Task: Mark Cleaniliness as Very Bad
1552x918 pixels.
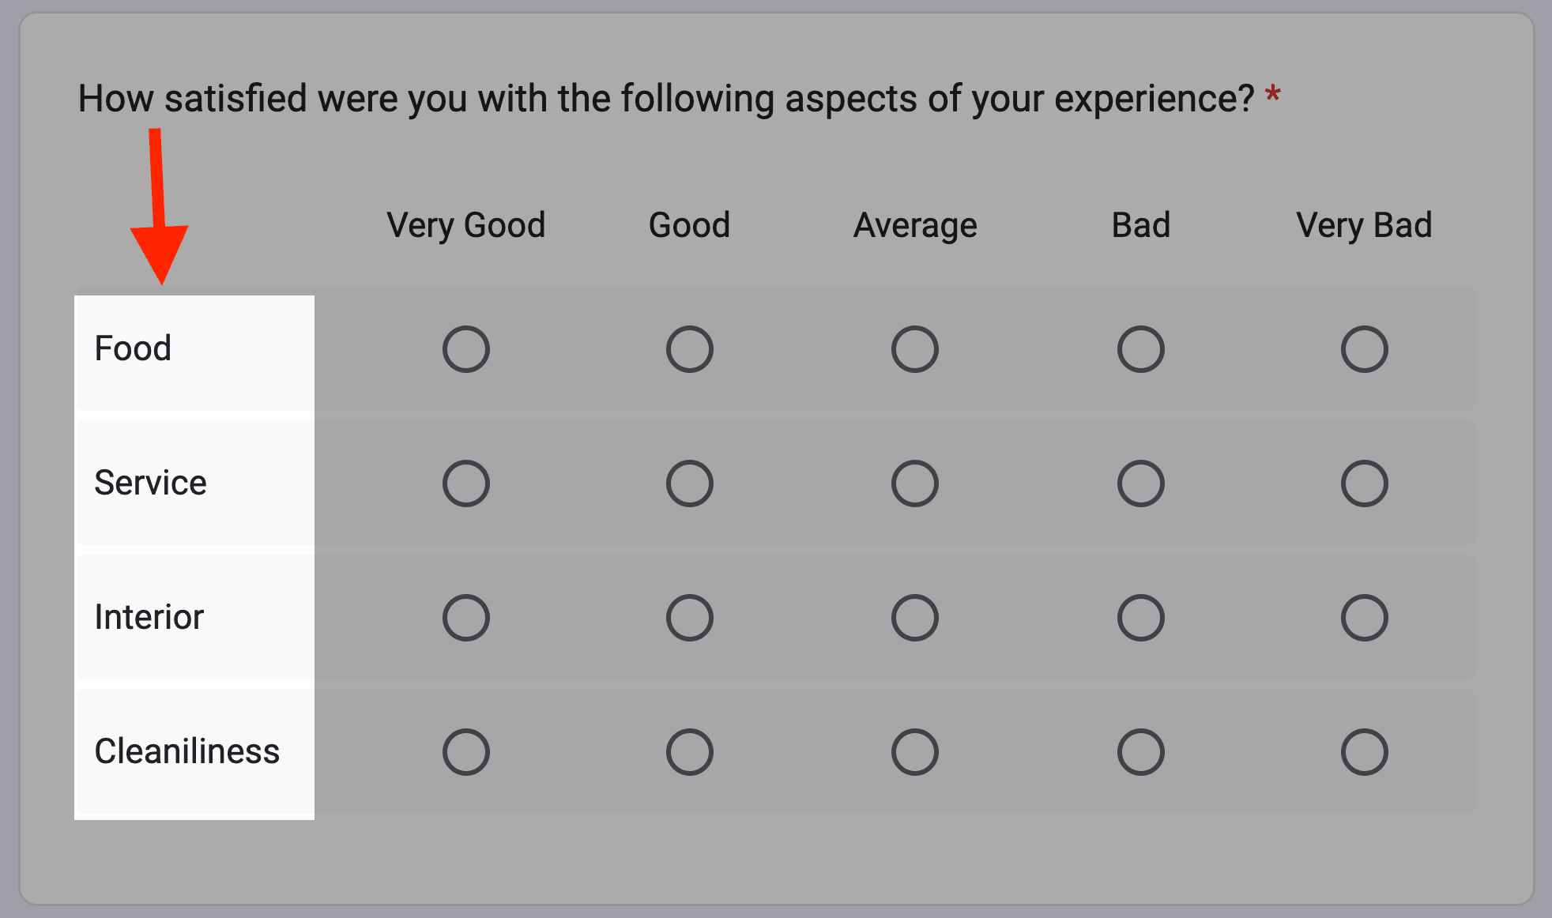Action: pos(1365,751)
